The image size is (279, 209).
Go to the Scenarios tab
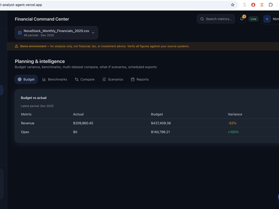(113, 79)
